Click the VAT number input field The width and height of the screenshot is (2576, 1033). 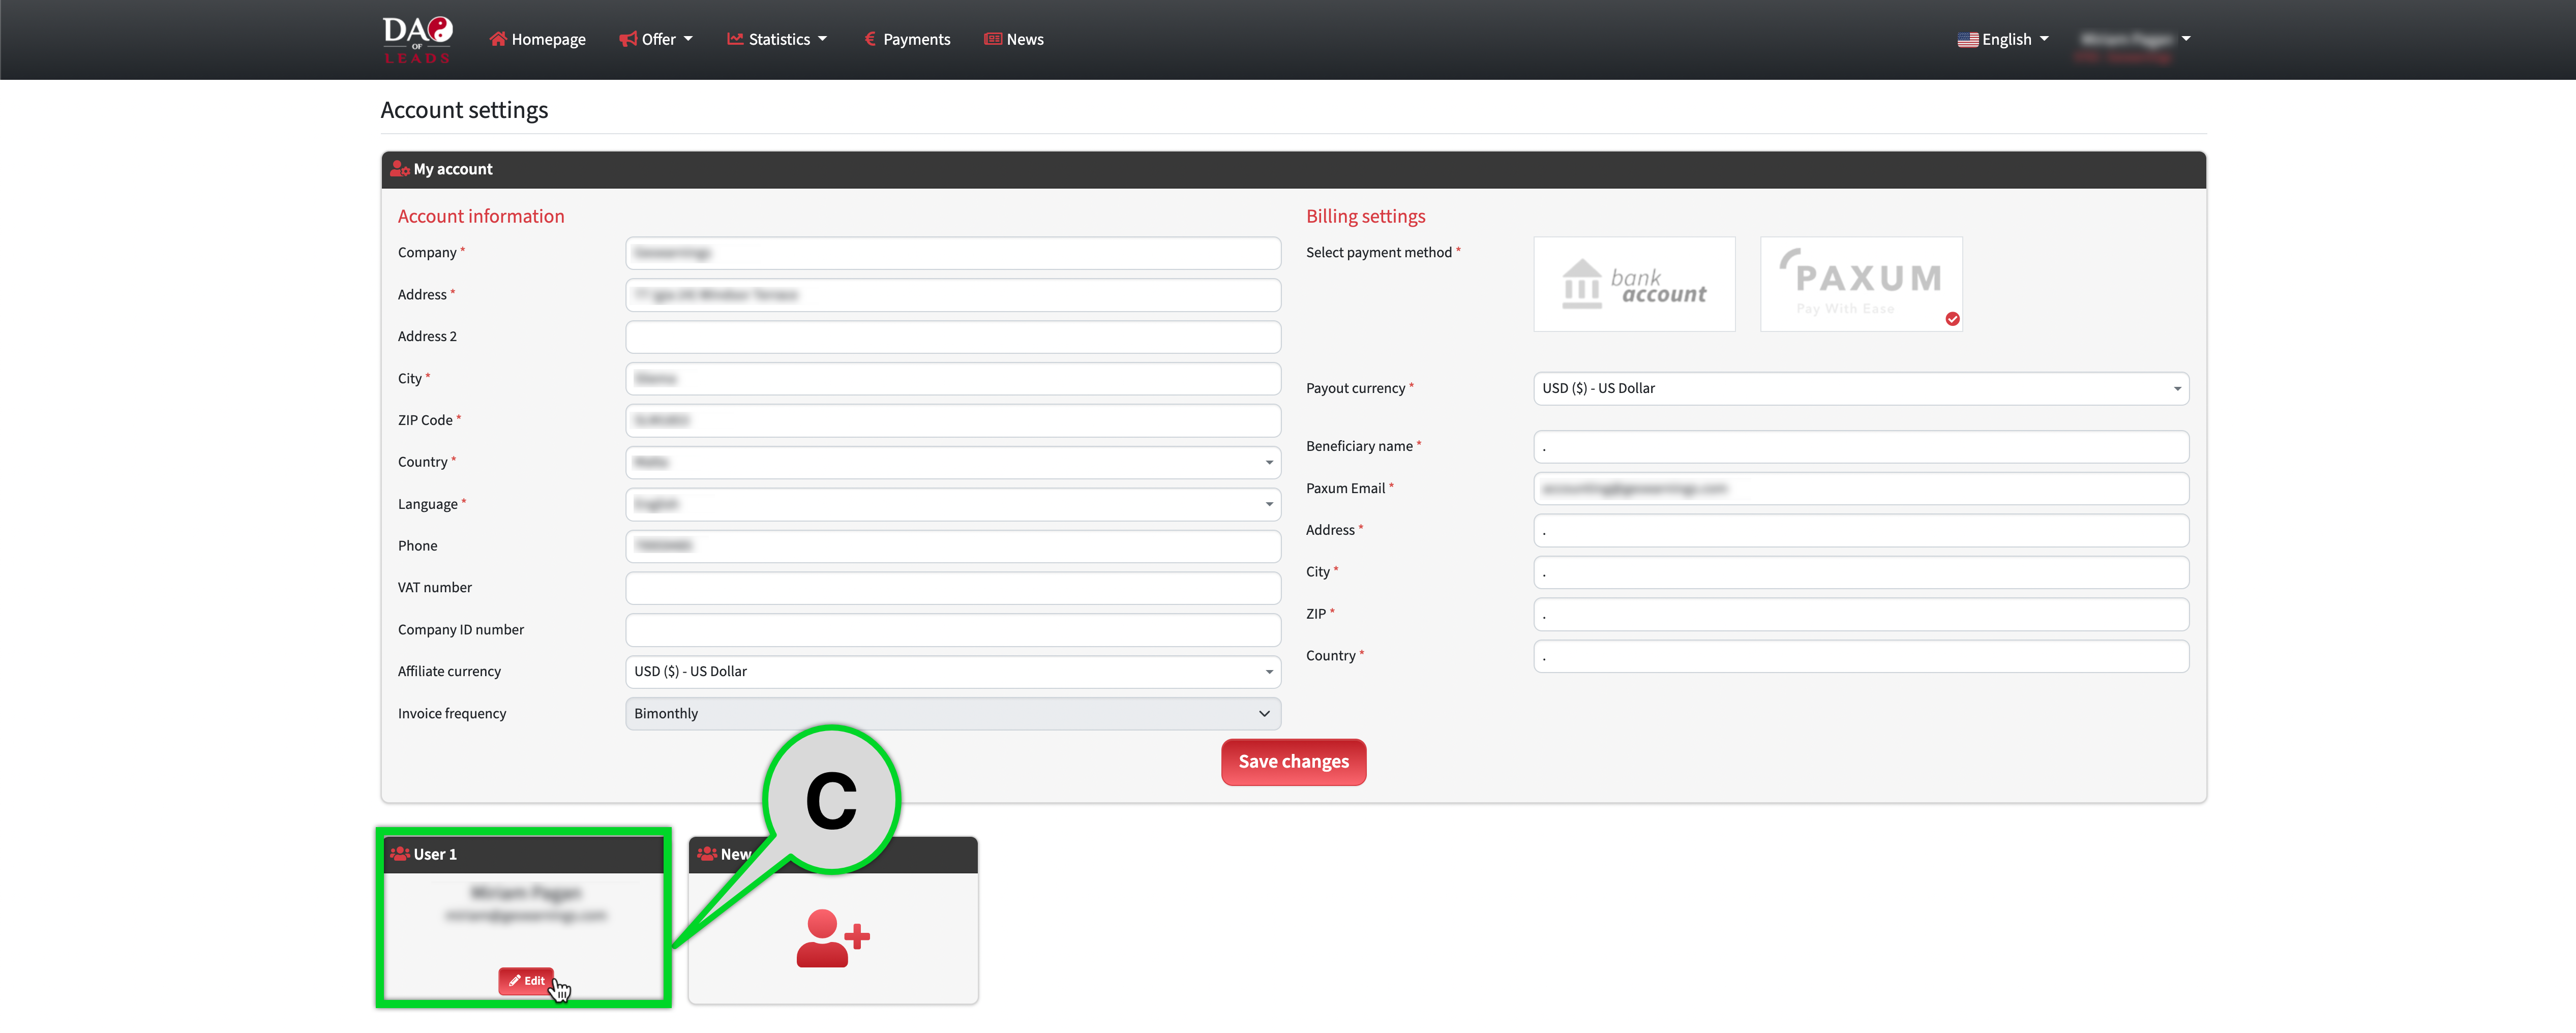952,588
